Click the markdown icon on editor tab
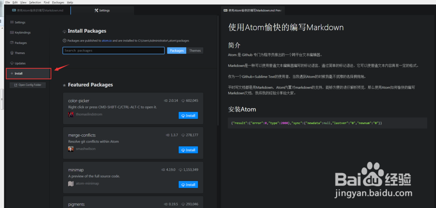The image size is (436, 208). 14,10
